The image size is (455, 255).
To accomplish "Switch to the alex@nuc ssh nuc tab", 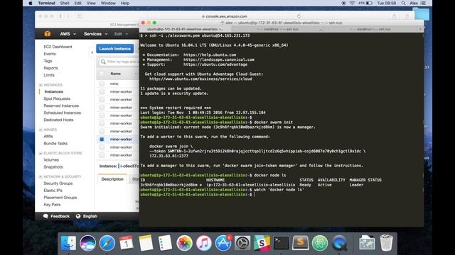I will tap(370, 29).
